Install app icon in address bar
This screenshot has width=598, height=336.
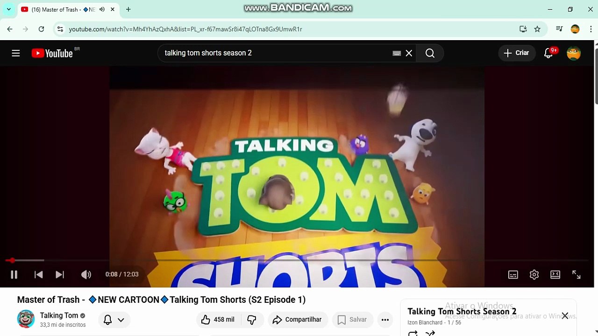click(523, 29)
